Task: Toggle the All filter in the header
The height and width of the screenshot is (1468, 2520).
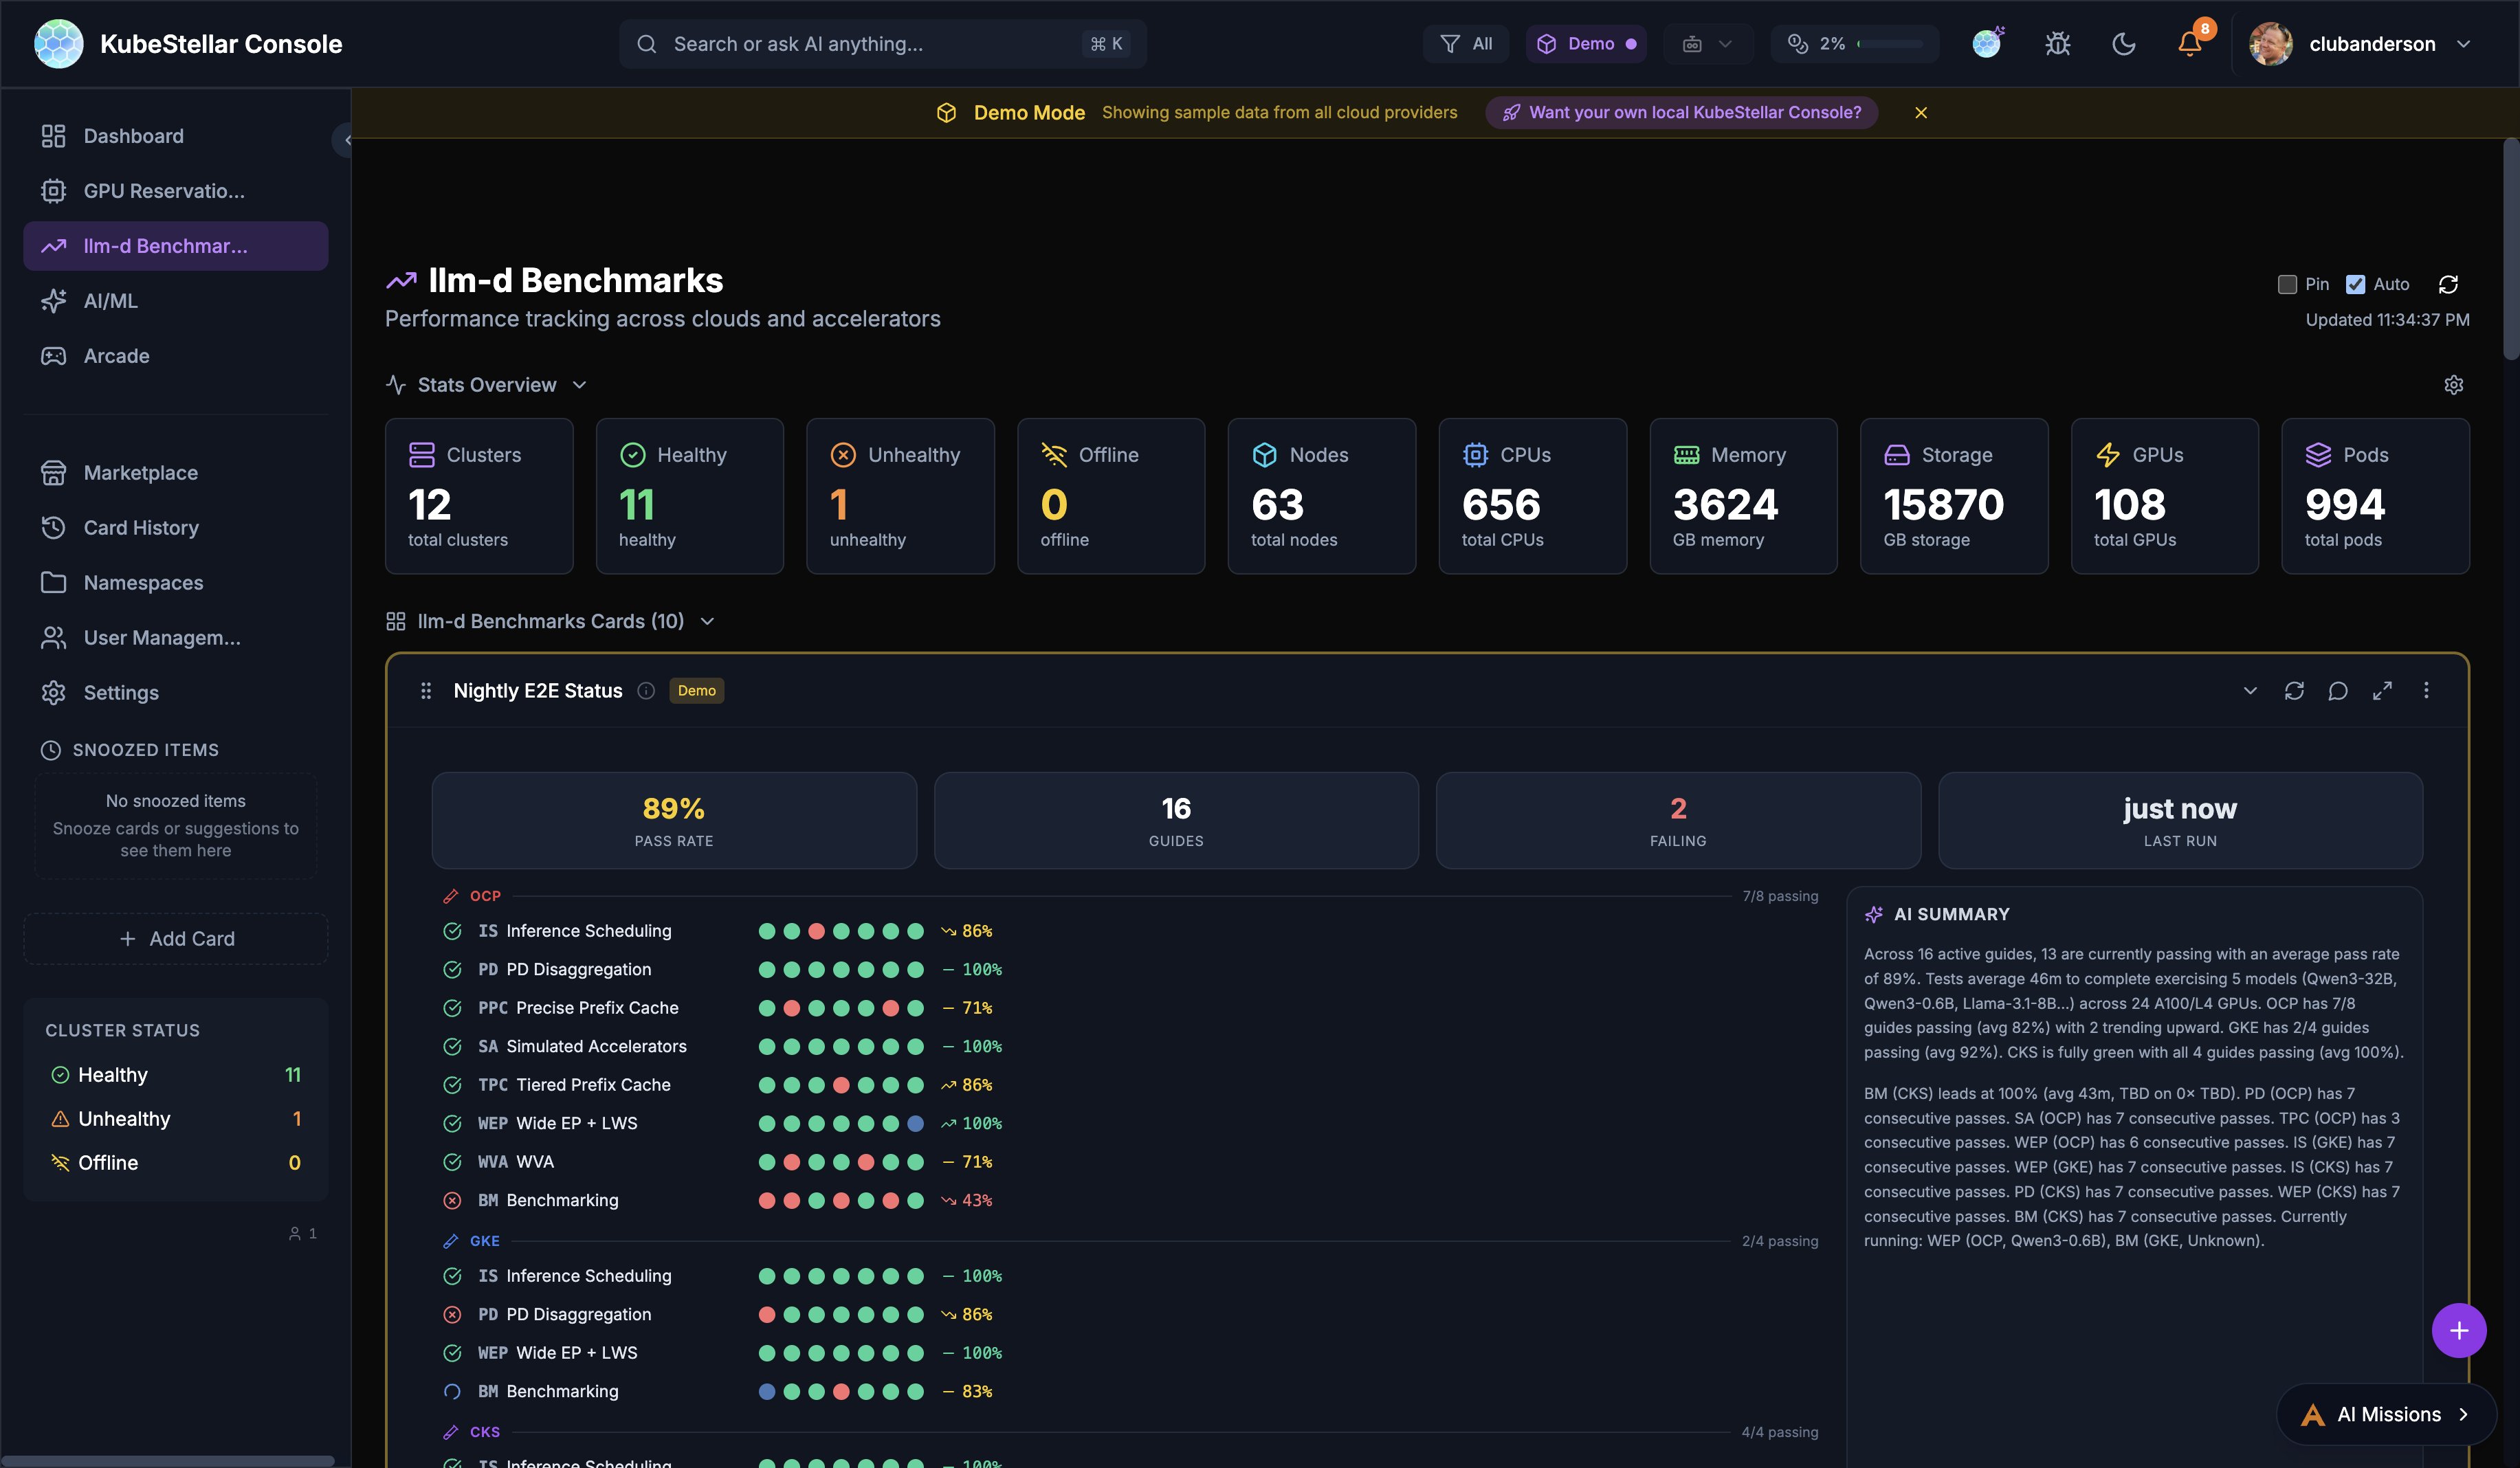Action: click(1465, 43)
